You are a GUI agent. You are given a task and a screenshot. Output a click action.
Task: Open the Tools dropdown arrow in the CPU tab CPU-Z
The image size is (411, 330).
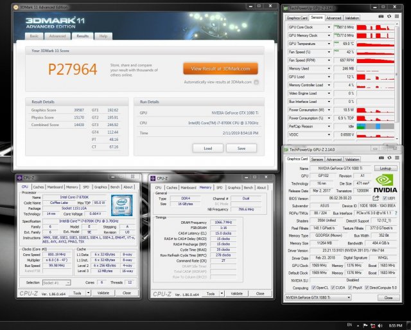coord(89,293)
